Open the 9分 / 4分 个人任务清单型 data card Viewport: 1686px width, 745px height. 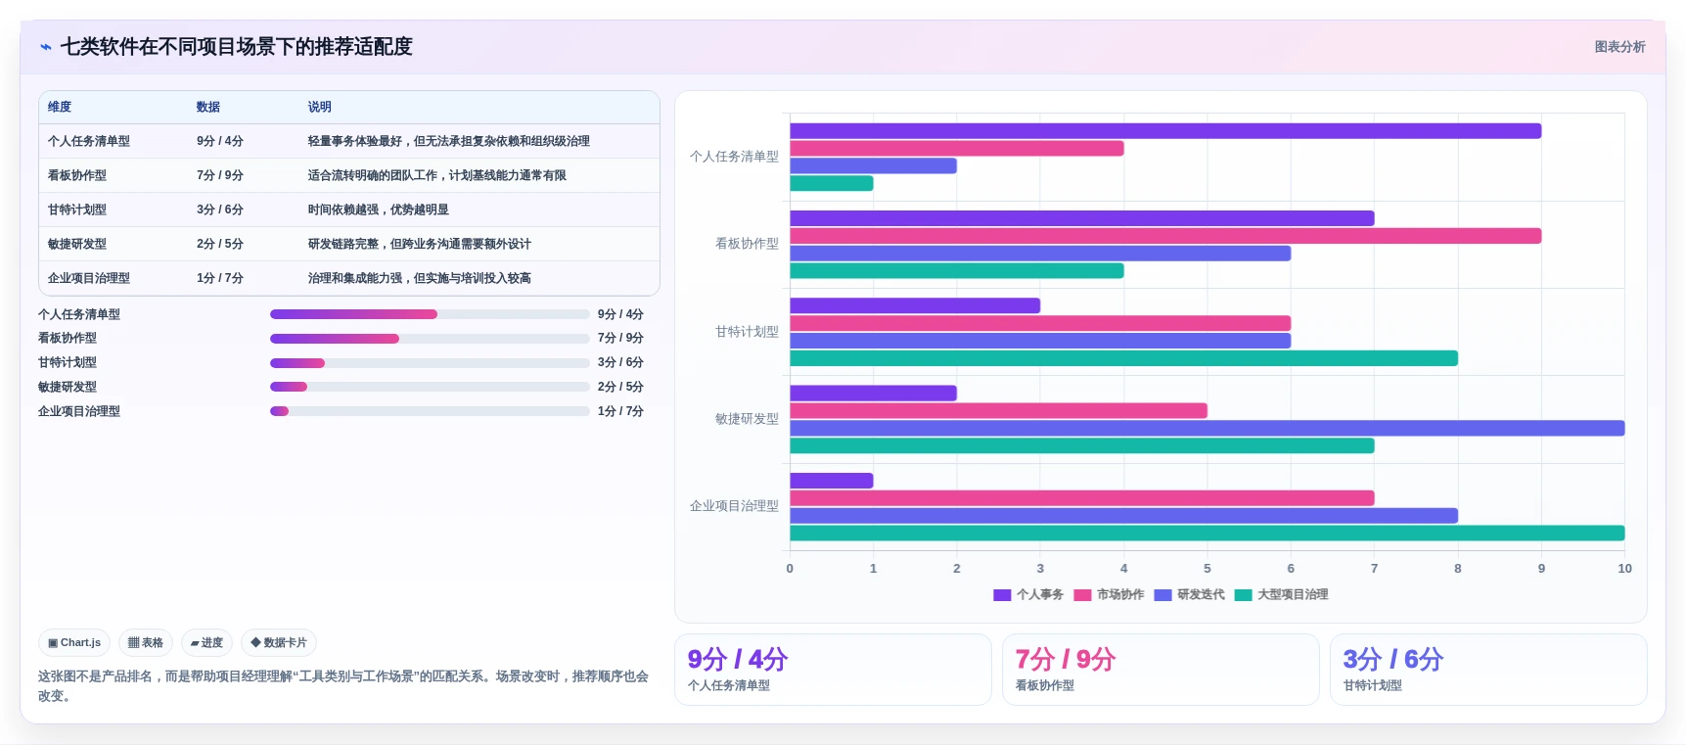click(833, 670)
